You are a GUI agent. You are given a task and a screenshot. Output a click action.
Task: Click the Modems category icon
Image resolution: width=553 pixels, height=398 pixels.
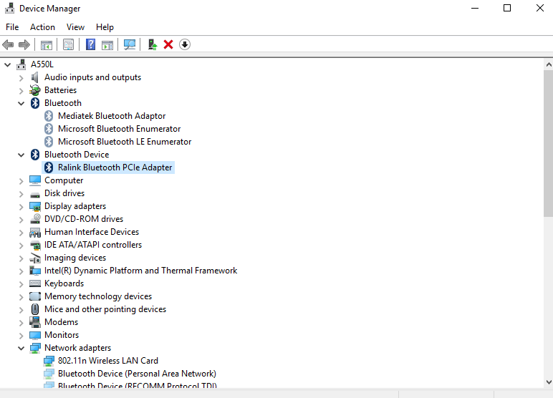pos(35,322)
